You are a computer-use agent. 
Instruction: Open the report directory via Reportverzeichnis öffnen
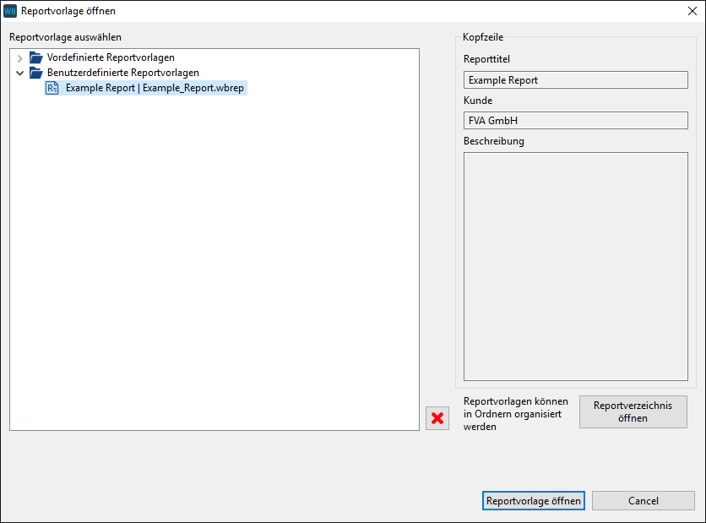coord(633,411)
